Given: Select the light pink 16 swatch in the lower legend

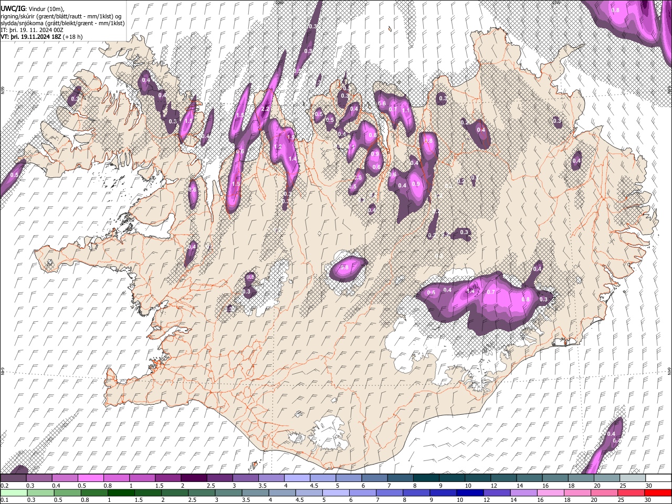Looking at the screenshot, I should pos(551,493).
